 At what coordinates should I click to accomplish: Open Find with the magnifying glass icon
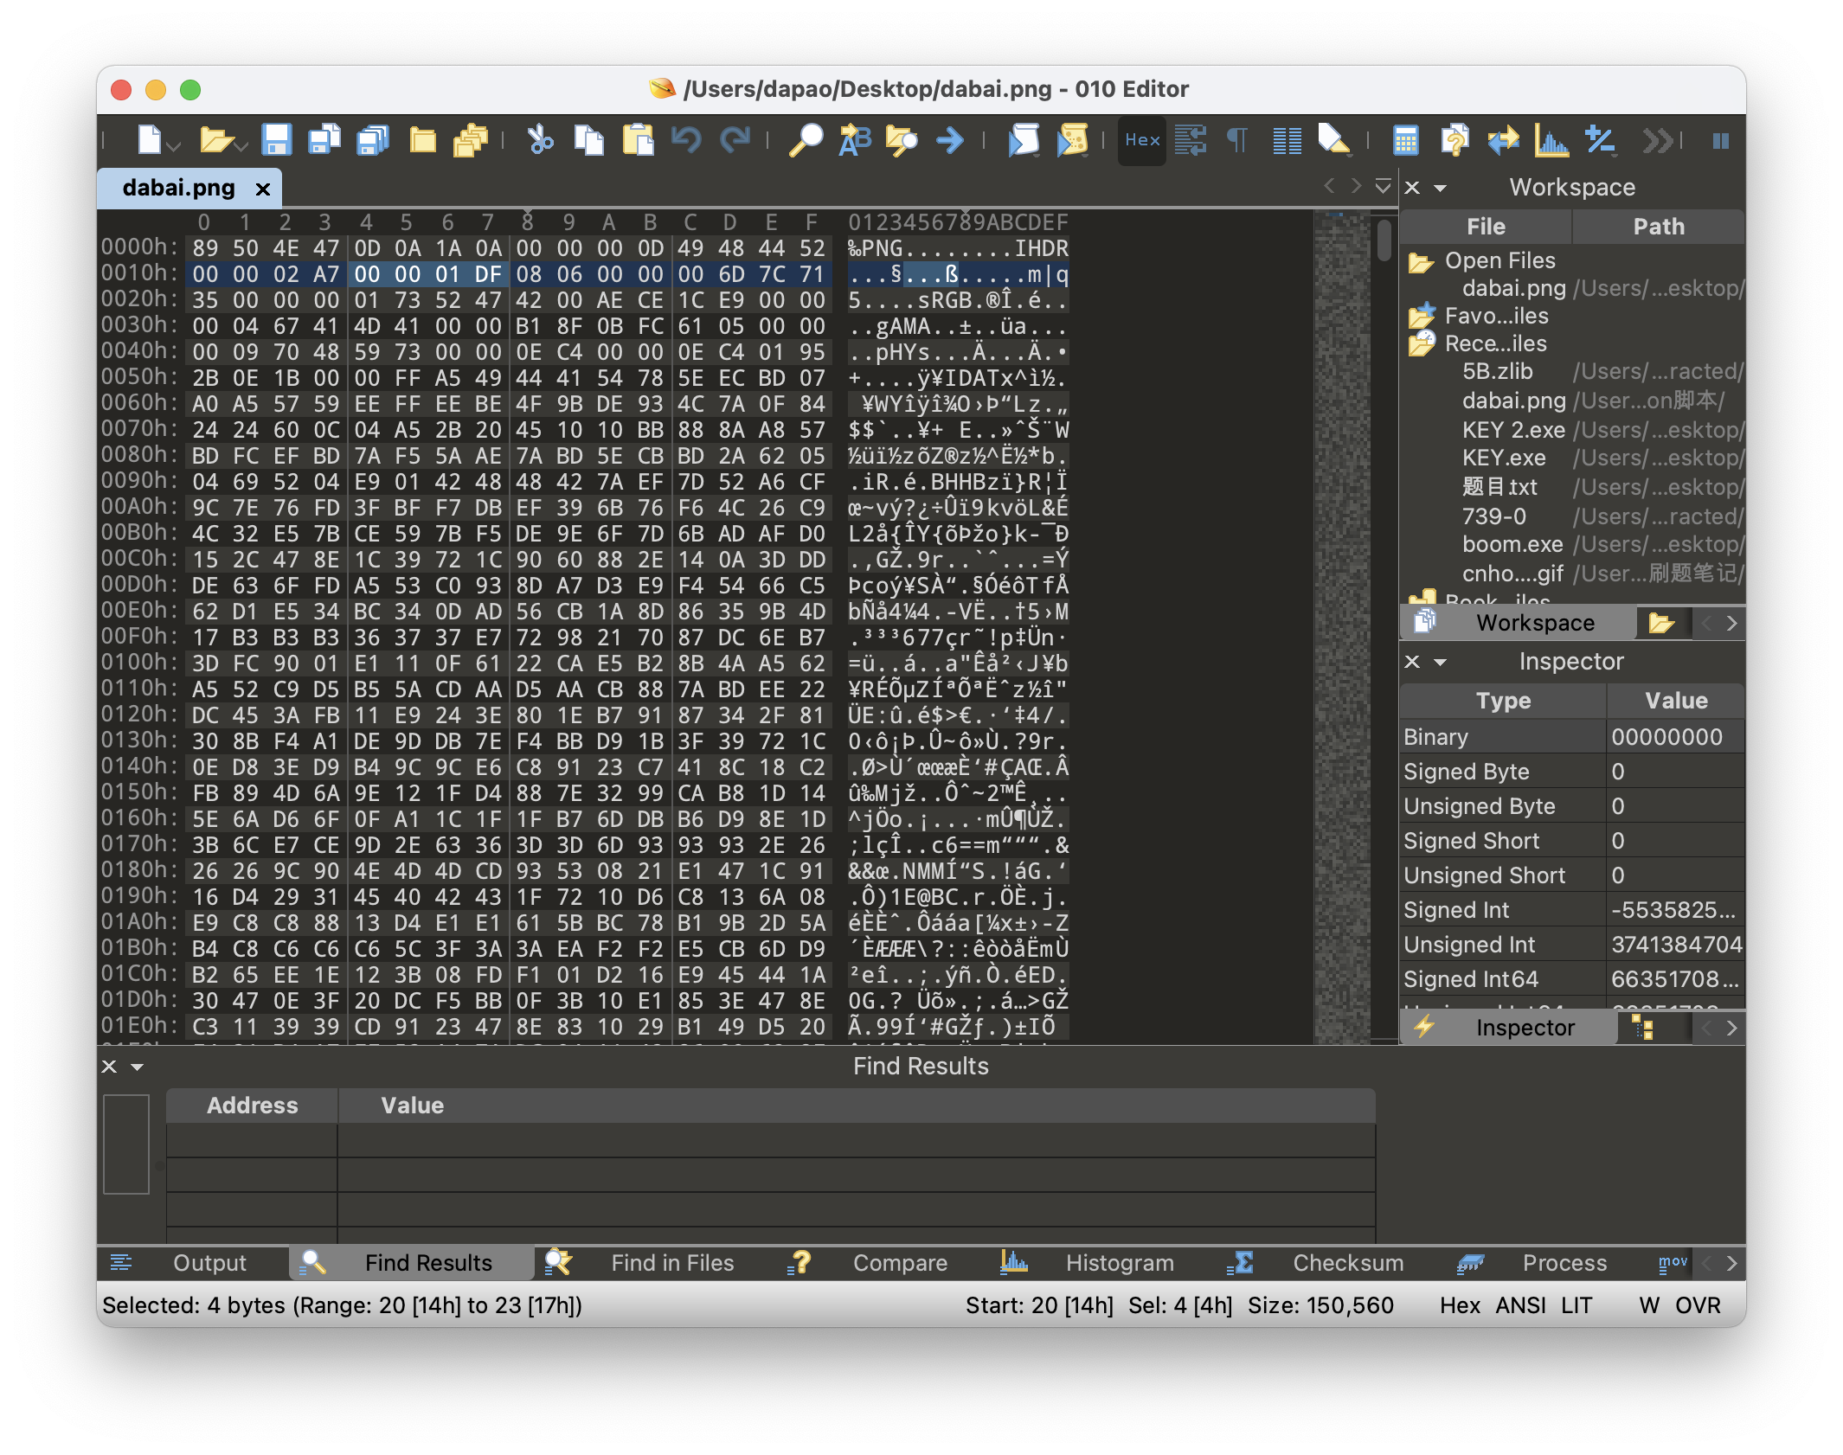[806, 139]
